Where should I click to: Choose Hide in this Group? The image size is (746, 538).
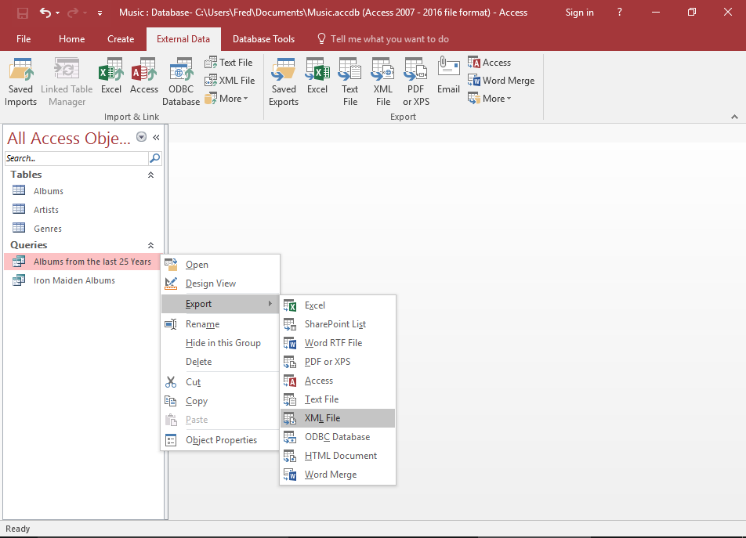220,343
